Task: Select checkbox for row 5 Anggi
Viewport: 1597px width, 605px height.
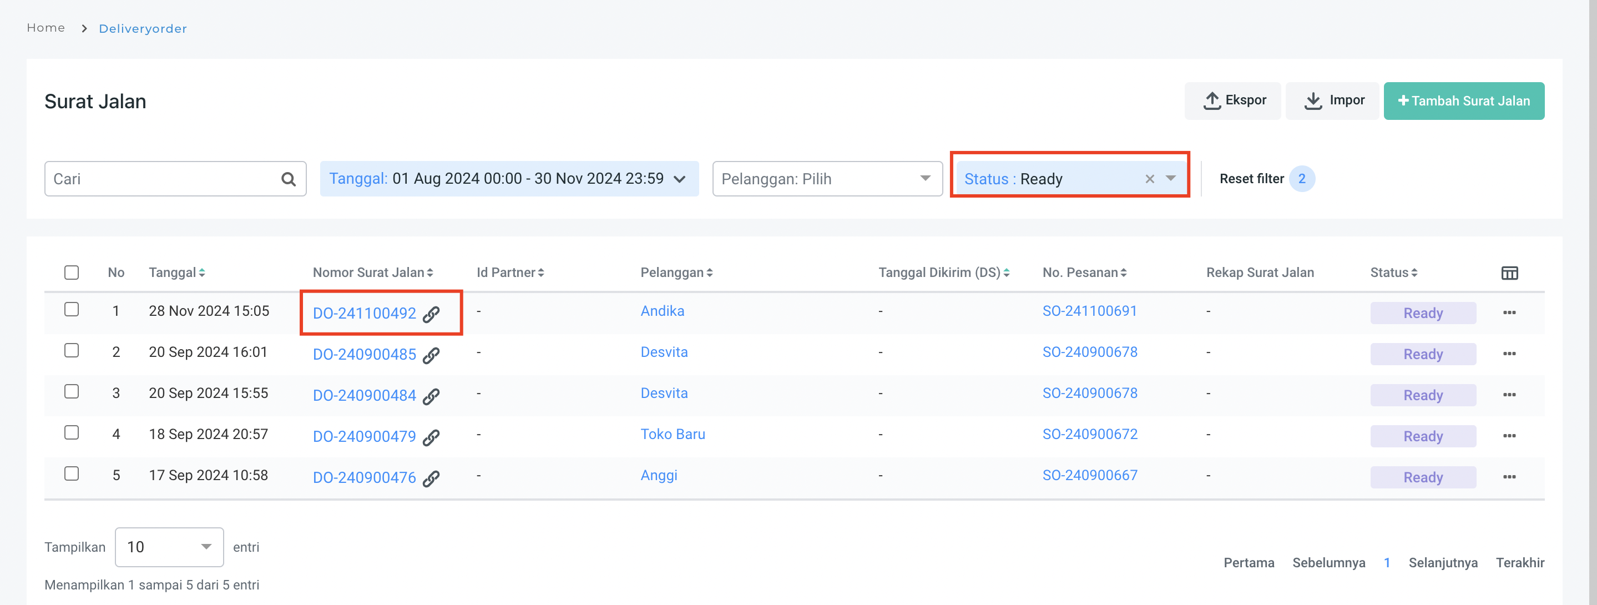Action: [72, 474]
